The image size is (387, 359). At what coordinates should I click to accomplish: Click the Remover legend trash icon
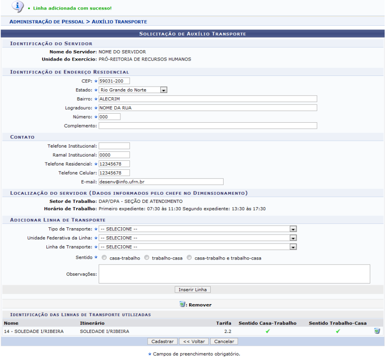tap(182, 305)
